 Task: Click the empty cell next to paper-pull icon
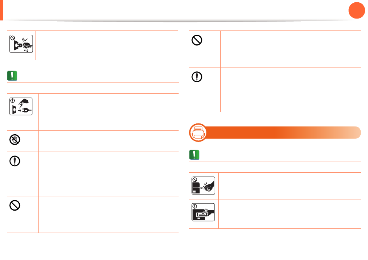pos(290,186)
